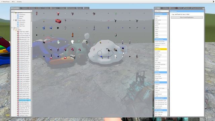Select the Dynamite tool

point(161,51)
